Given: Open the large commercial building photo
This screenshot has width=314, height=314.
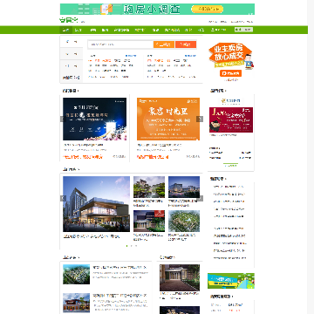Looking at the screenshot, I should tap(96, 204).
